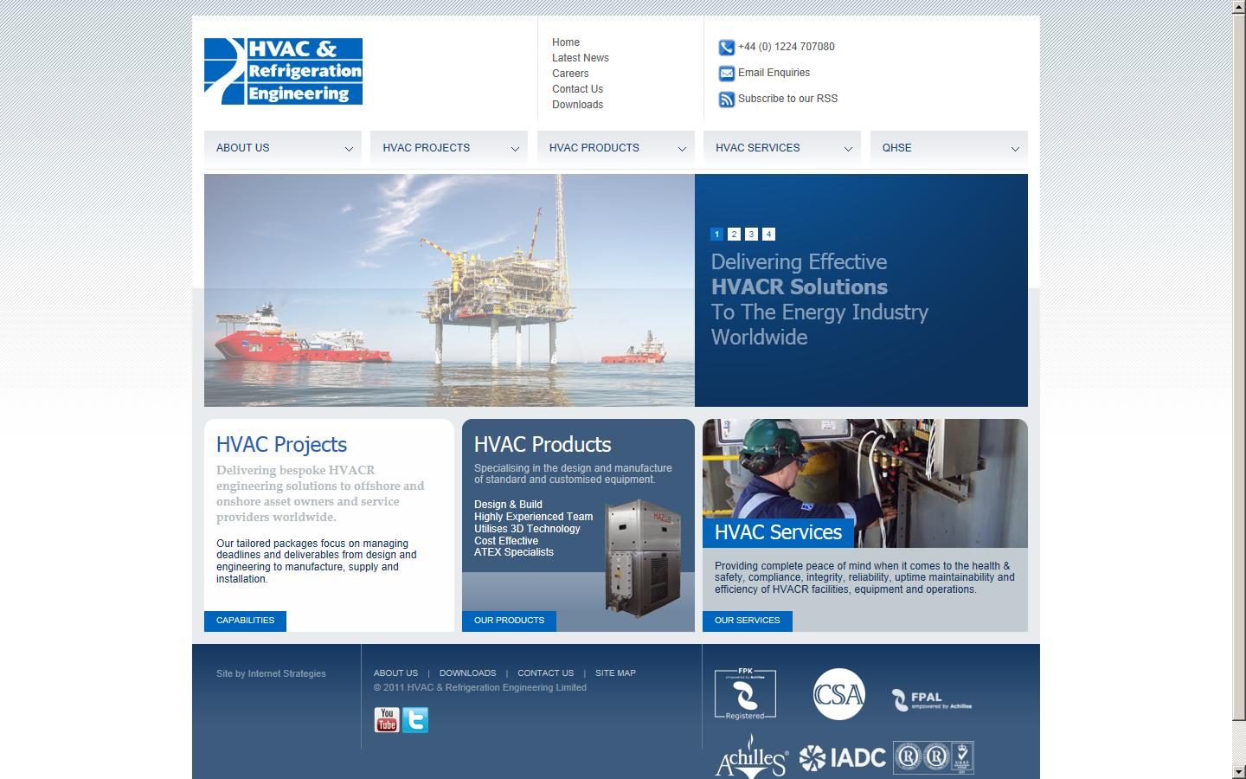Select slide 2 in the banner carousel
Screen dimensions: 1246x779
tap(734, 234)
